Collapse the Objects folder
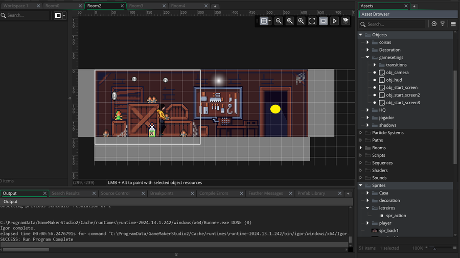This screenshot has width=460, height=258. click(360, 35)
